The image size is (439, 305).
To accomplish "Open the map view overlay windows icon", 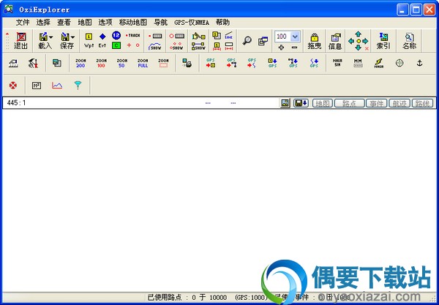I will click(x=263, y=41).
